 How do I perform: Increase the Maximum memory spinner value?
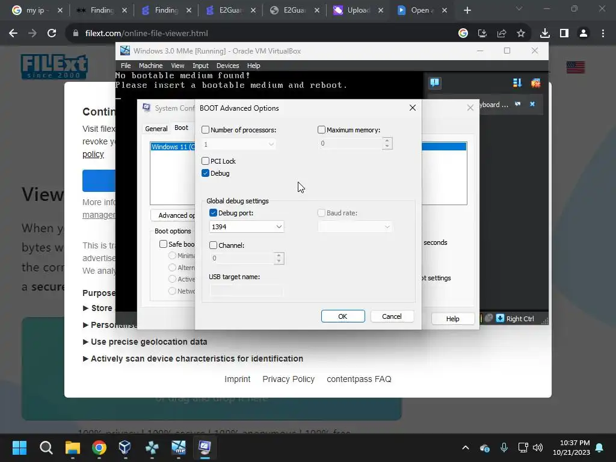[387, 140]
